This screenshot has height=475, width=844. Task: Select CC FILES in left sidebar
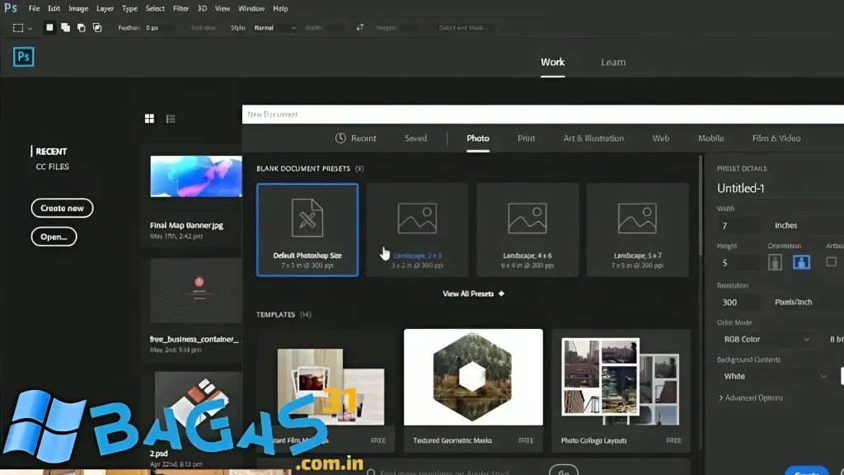pos(52,167)
